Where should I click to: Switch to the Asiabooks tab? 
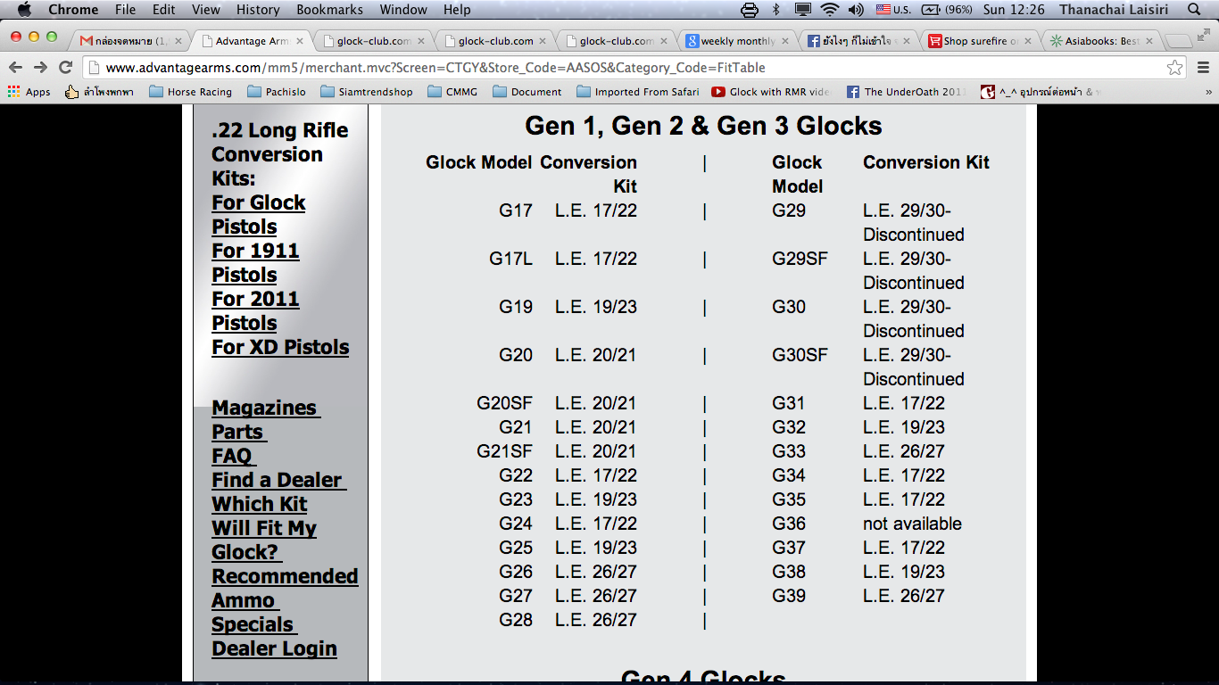click(x=1101, y=41)
